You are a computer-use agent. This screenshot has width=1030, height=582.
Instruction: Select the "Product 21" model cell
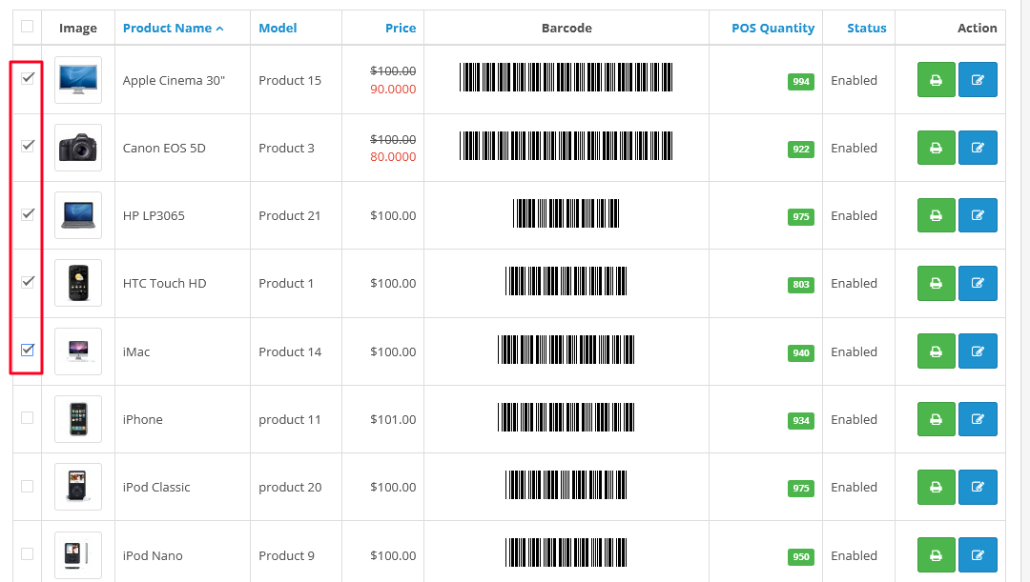click(289, 216)
